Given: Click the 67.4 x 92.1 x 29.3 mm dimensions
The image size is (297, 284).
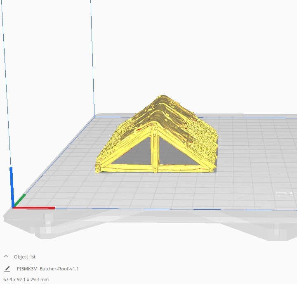Looking at the screenshot, I should [x=26, y=279].
